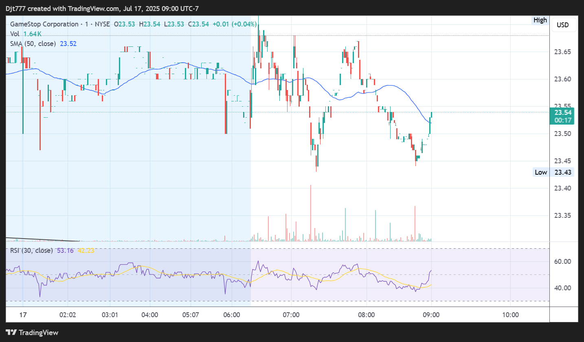Click the Vol 1.64K indicator label
584x342 pixels.
click(x=26, y=34)
